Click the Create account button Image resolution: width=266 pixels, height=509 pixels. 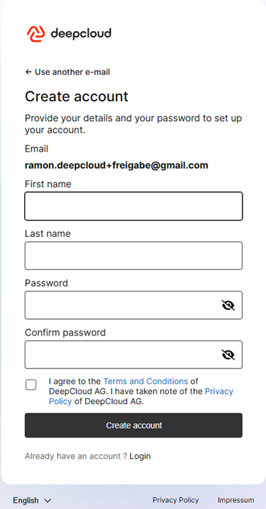click(x=133, y=425)
